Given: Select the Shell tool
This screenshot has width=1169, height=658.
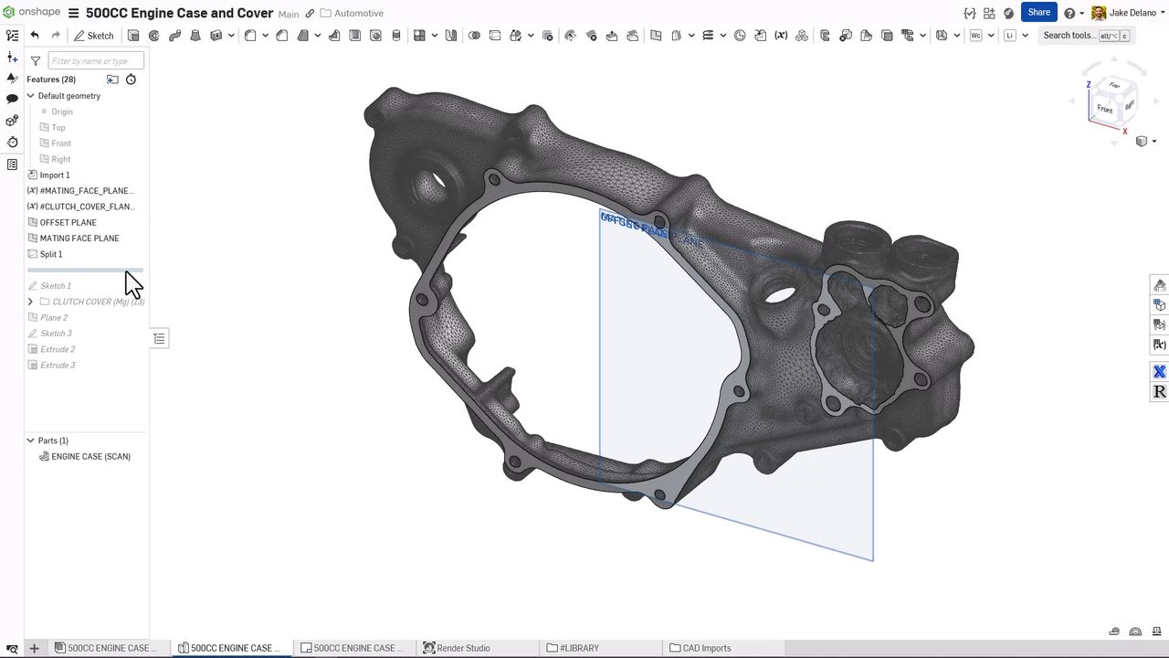Looking at the screenshot, I should tap(354, 35).
